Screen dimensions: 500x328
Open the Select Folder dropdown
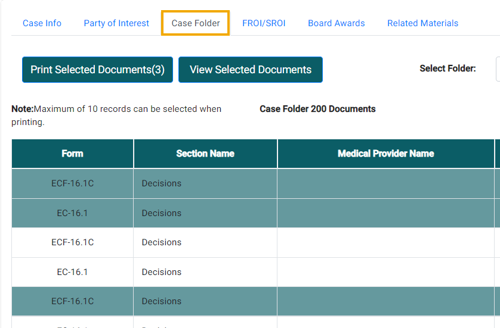497,69
